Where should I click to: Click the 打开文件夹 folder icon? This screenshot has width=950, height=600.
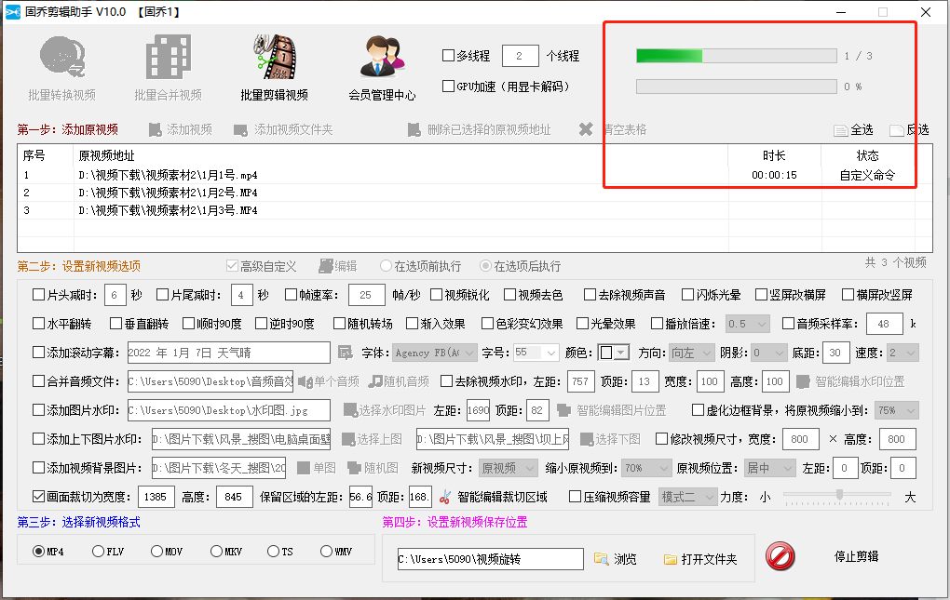point(670,559)
